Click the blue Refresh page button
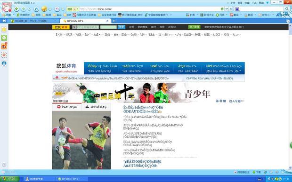Viewport: 292px width, 182px height. [36, 9]
